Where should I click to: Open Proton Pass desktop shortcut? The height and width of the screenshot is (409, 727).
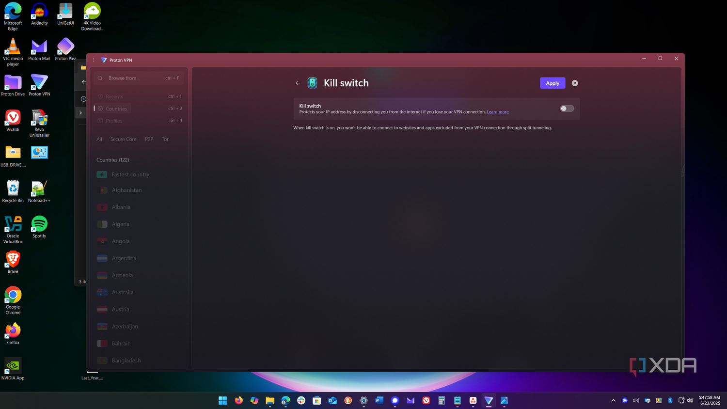coord(65,49)
